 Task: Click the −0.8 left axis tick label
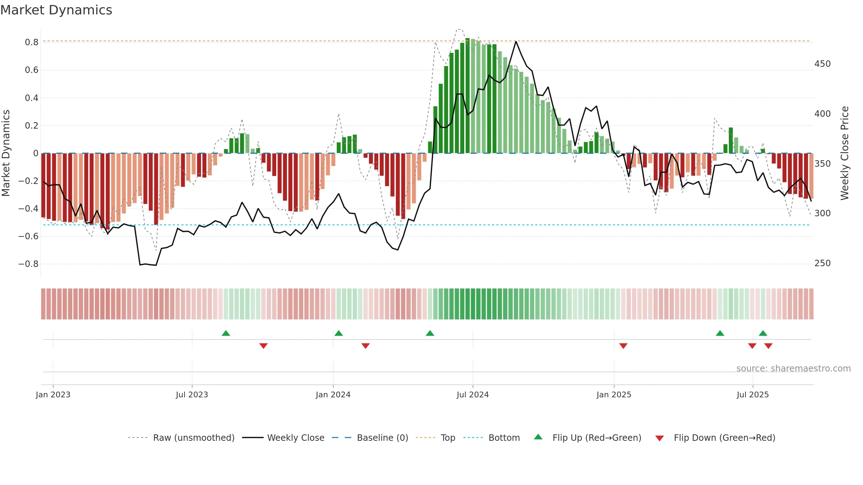pyautogui.click(x=28, y=264)
